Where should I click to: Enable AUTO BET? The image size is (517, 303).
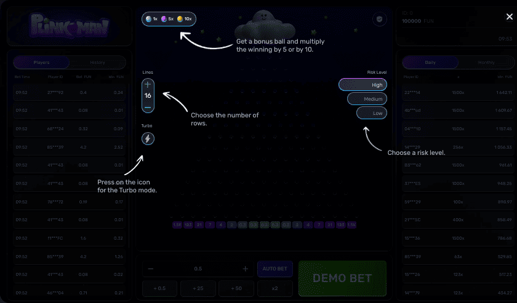[x=275, y=269]
